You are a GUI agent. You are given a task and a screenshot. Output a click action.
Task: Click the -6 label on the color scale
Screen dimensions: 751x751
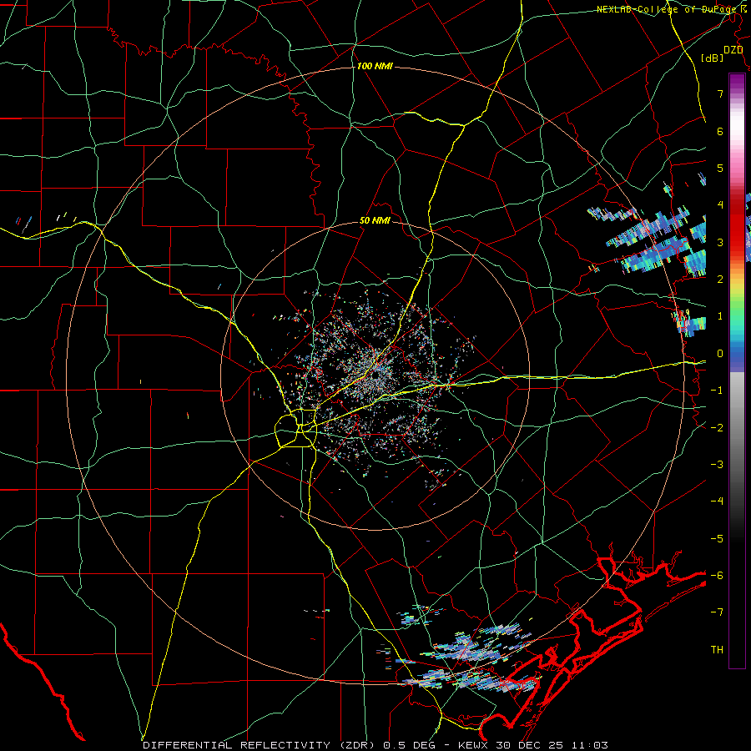(717, 576)
